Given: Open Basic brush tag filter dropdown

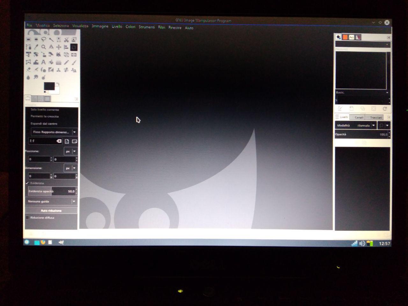Looking at the screenshot, I should point(362,92).
